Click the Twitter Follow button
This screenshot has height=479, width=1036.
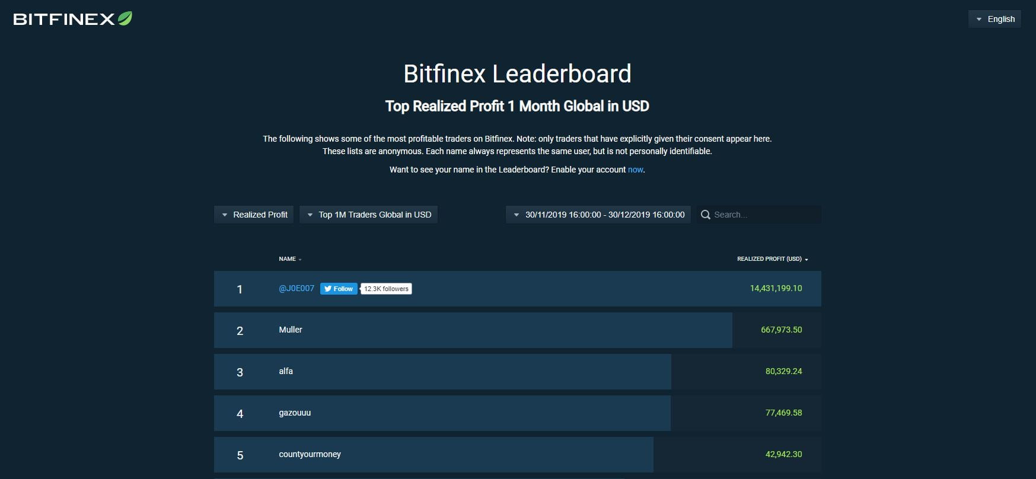(x=339, y=289)
